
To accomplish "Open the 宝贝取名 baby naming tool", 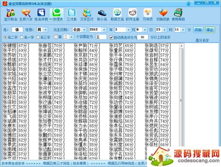I will tap(11, 15).
